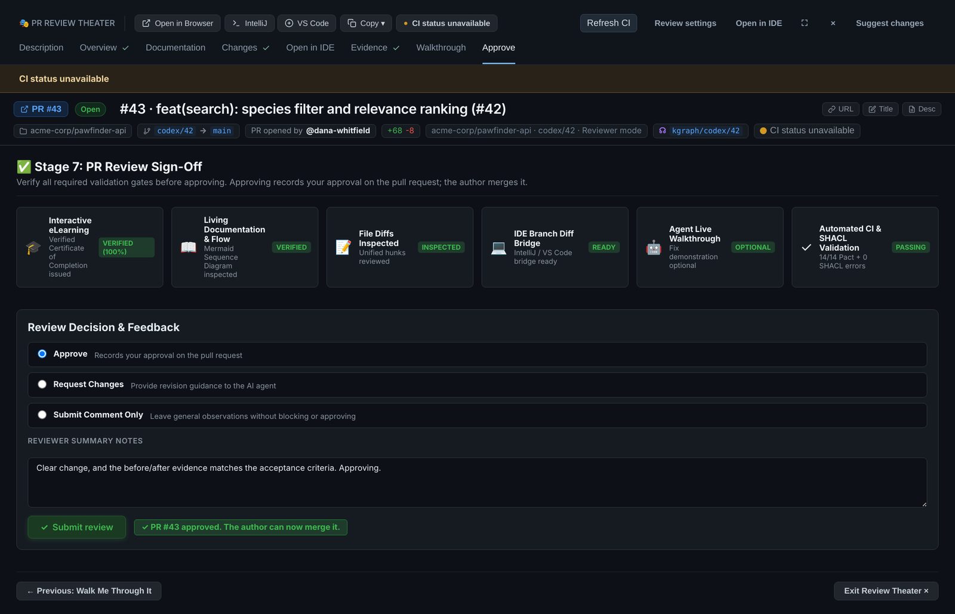
Task: Open the Walkthrough tab
Action: click(x=441, y=48)
